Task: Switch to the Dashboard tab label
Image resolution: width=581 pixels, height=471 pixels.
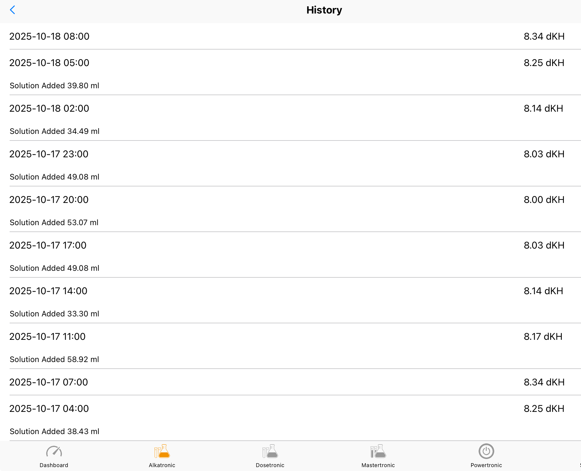Action: [54, 465]
